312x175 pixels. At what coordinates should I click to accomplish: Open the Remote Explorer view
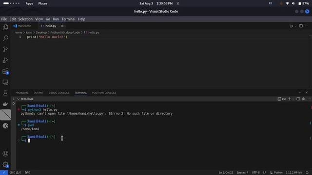(5, 82)
